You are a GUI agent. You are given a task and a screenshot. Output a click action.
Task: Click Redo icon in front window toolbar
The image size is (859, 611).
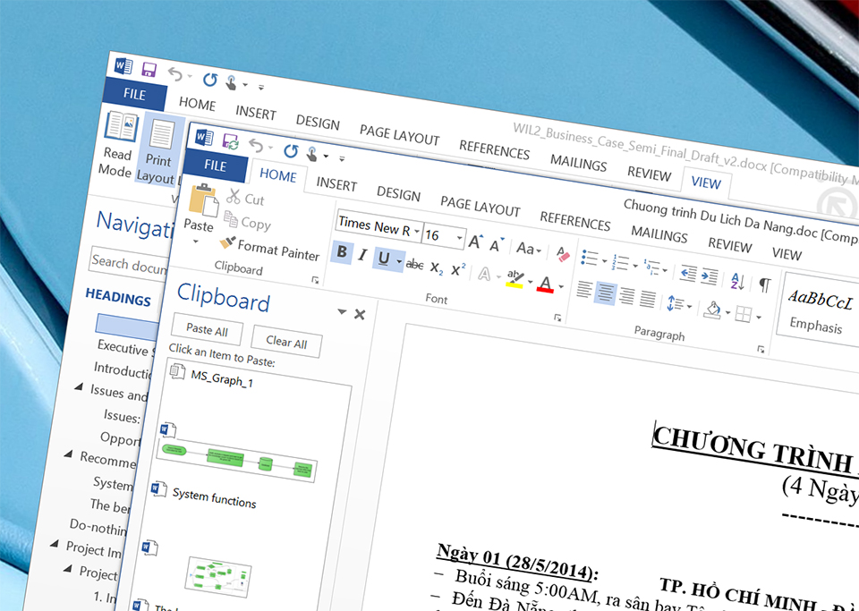click(x=290, y=150)
